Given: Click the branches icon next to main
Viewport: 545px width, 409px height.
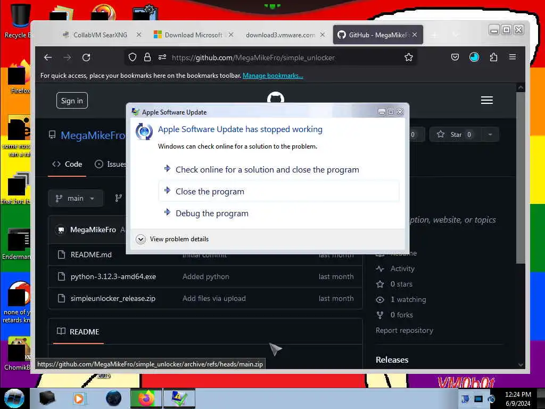Looking at the screenshot, I should click(x=119, y=198).
